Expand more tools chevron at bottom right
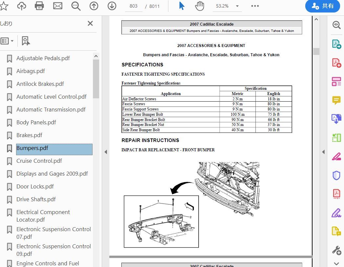This screenshot has height=267, width=344. (x=336, y=263)
